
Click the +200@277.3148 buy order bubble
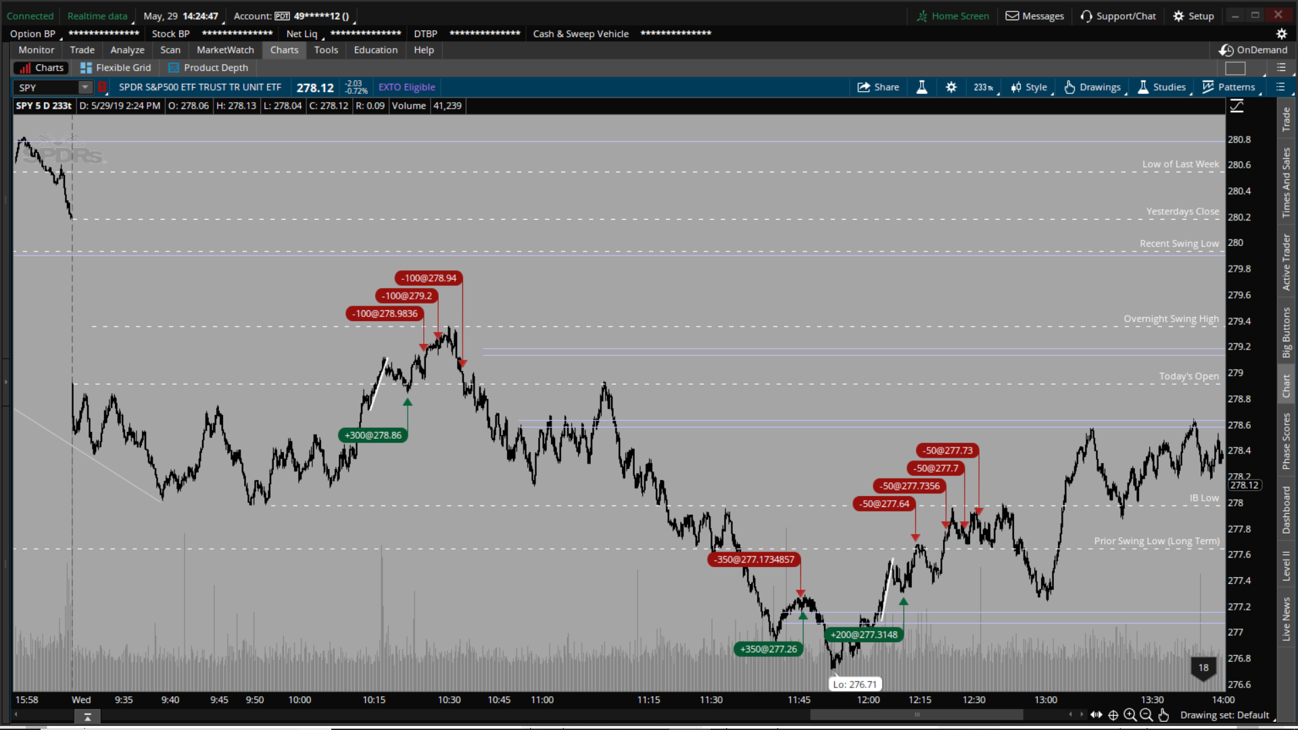tap(864, 635)
